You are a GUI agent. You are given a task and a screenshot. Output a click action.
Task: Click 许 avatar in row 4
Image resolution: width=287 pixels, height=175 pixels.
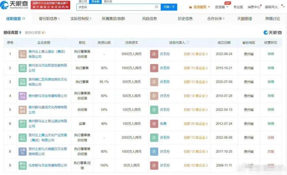tap(154, 96)
